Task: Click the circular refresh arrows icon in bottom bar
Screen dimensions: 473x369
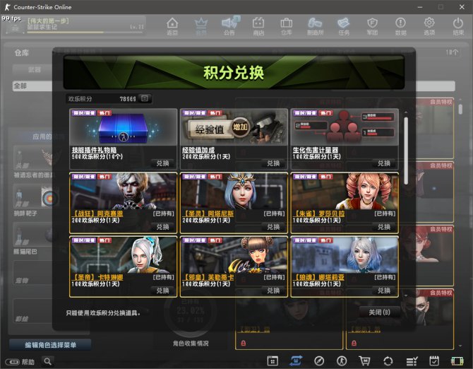Action: (388, 361)
